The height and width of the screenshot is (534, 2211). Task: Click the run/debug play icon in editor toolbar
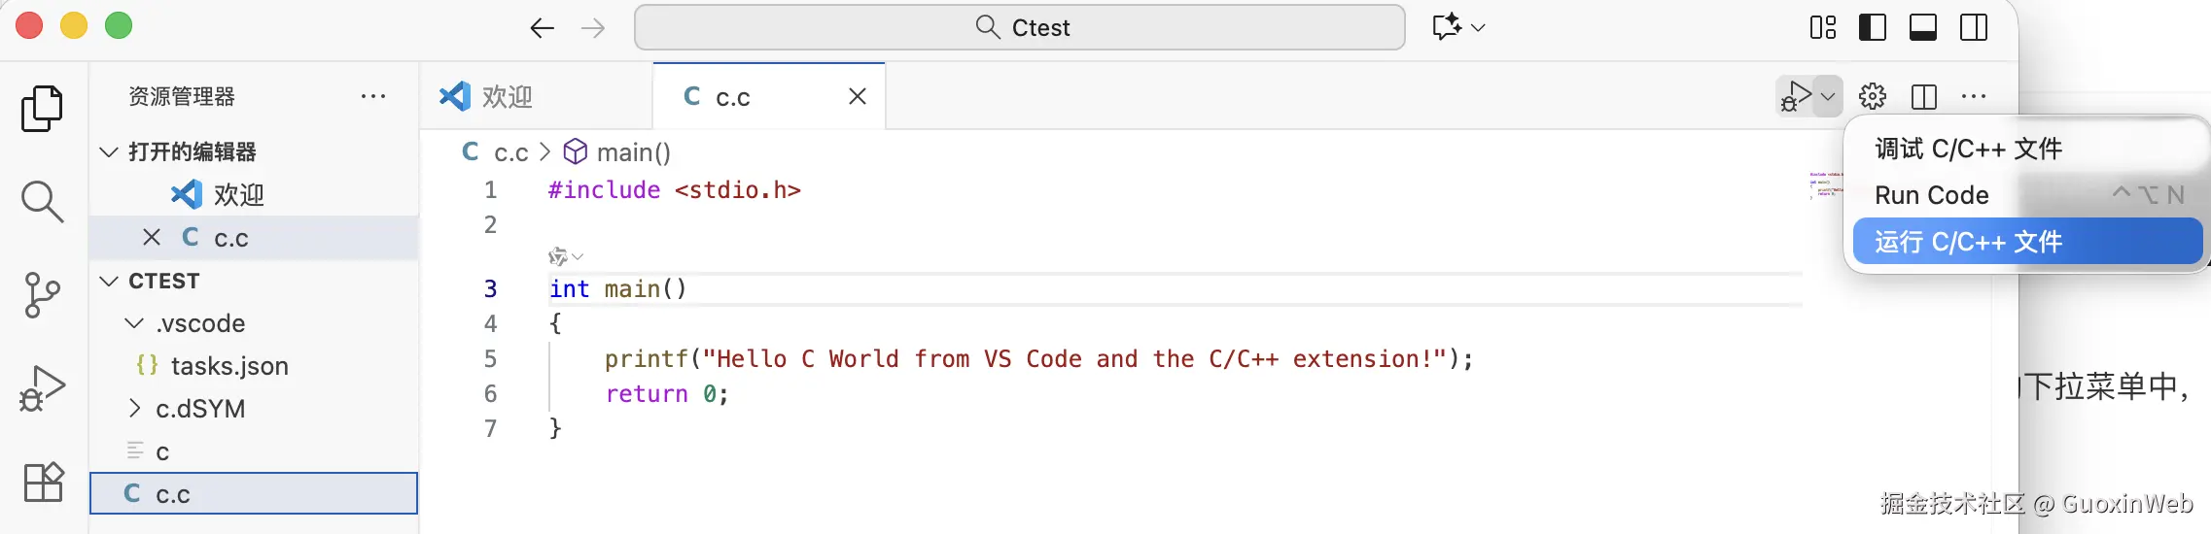point(1795,96)
